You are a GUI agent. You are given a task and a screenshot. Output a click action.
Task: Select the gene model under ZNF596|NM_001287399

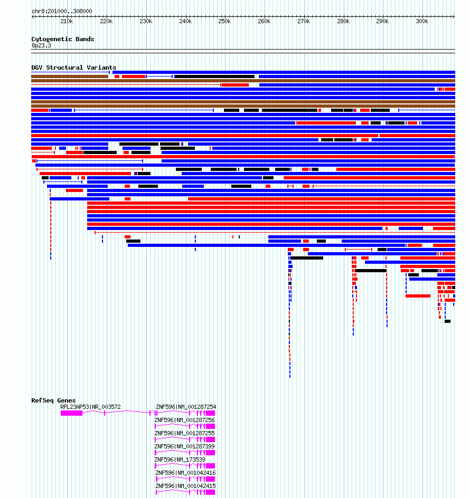point(185,453)
